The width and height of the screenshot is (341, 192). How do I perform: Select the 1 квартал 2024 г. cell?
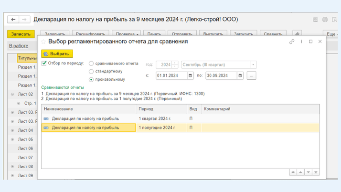[x=161, y=118]
